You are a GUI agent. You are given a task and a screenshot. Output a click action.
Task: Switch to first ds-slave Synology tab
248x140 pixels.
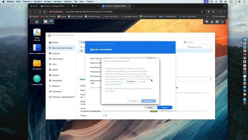click(54, 6)
